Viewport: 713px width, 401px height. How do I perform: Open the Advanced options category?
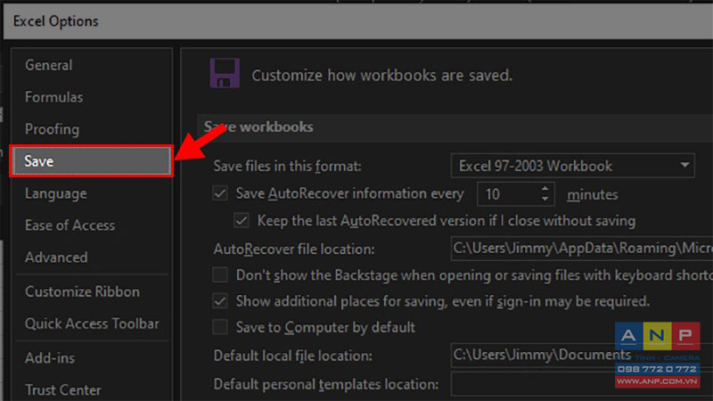(x=56, y=258)
